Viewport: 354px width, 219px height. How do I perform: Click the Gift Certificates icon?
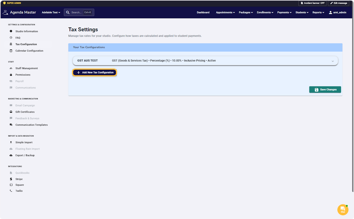point(11,112)
